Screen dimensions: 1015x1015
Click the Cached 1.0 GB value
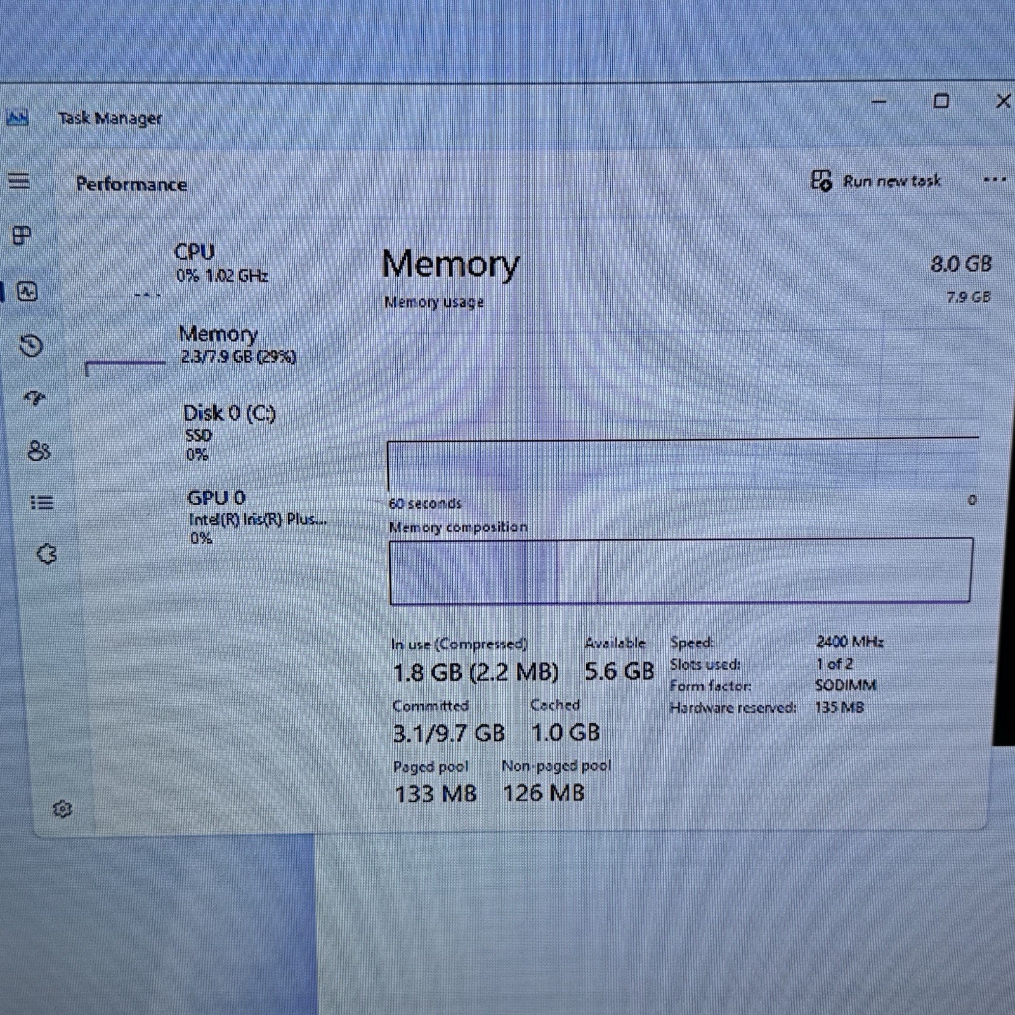(x=565, y=733)
